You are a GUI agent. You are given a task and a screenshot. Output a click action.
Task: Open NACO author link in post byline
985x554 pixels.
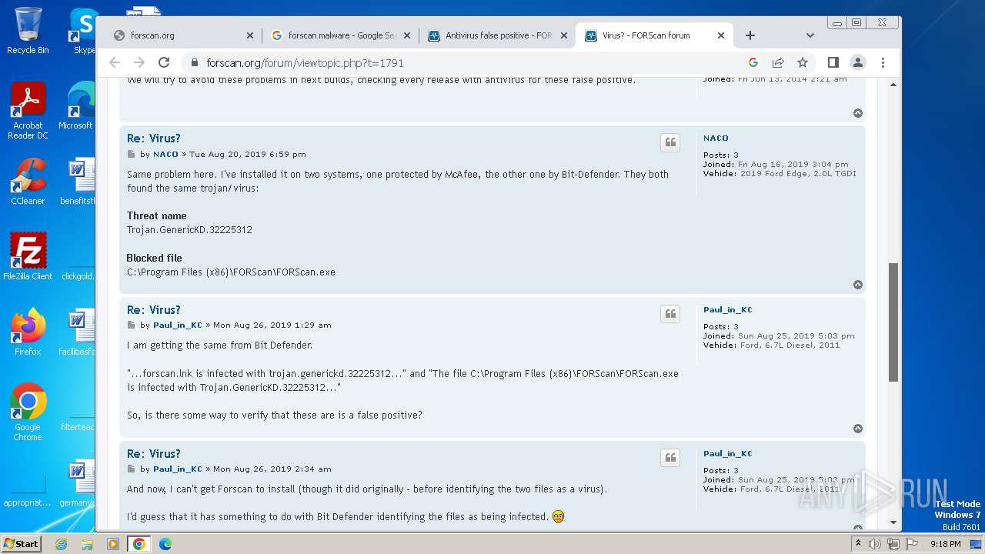click(165, 154)
